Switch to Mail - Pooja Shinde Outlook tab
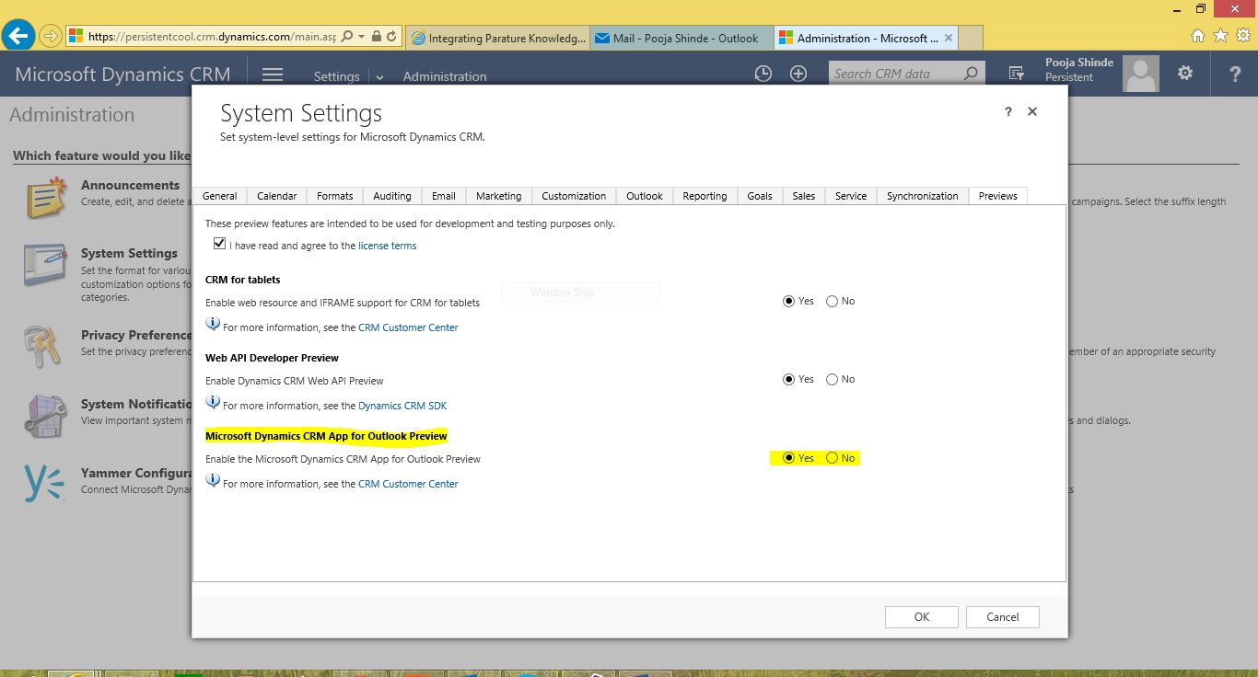Viewport: 1258px width, 677px height. pyautogui.click(x=681, y=38)
